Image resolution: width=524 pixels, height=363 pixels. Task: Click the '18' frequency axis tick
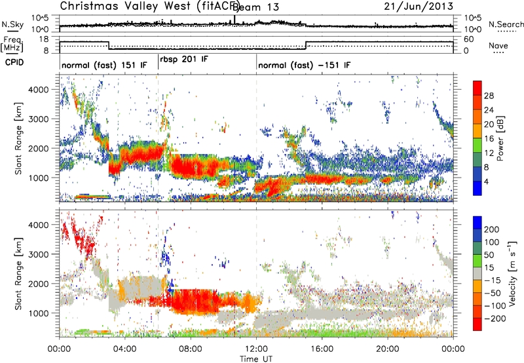coord(44,39)
